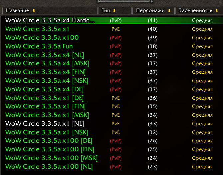Image resolution: width=223 pixels, height=175 pixels.
Task: Select realm WoW Circle 3.3.5a x100 [DE]
Action: (x=49, y=141)
